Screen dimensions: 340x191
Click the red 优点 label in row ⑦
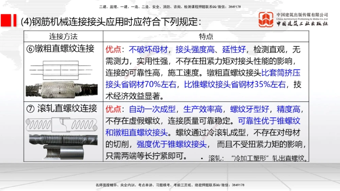pyautogui.click(x=113, y=109)
